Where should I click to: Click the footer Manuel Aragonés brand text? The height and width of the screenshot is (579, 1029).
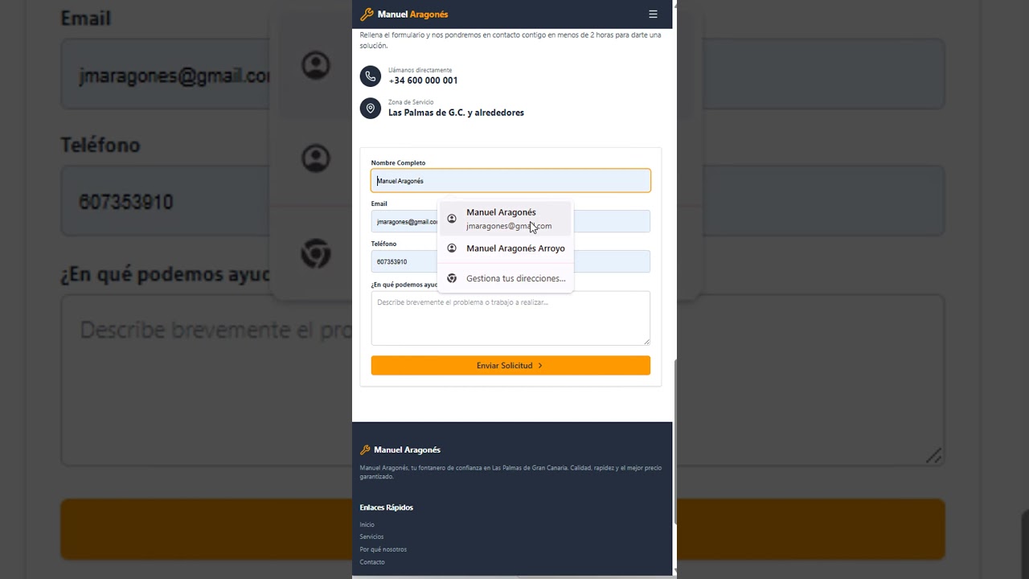[407, 450]
